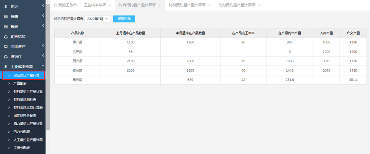Select the 甲产品 name cell
Viewport: 370px width, 154px height.
[78, 43]
